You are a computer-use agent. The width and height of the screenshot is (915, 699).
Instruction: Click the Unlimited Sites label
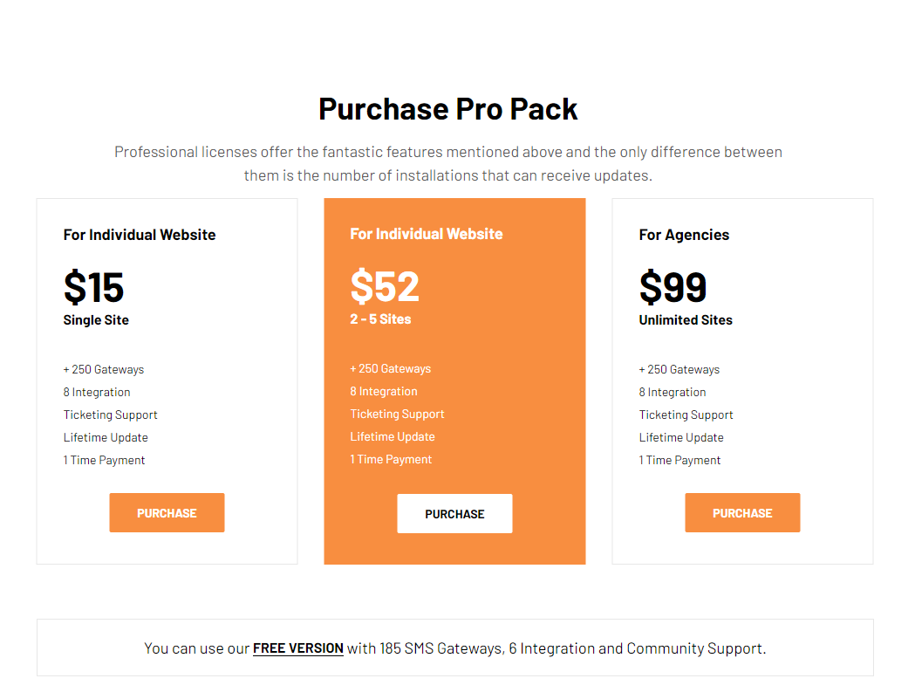tap(686, 320)
